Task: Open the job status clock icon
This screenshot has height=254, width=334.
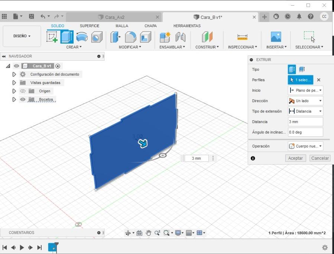Action: tap(288, 16)
